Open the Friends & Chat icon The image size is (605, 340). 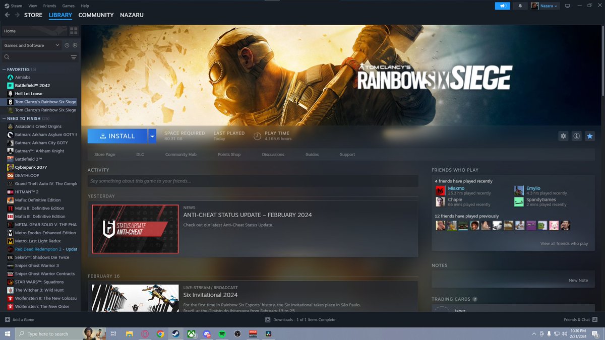[595, 320]
